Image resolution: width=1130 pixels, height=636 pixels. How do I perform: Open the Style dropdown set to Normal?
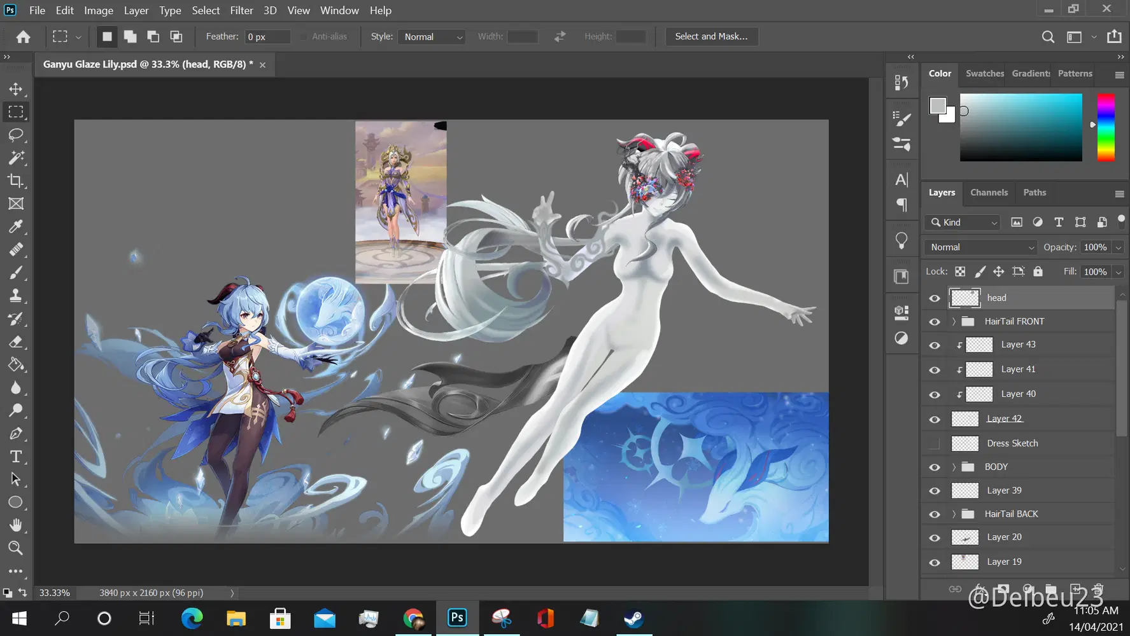tap(431, 37)
